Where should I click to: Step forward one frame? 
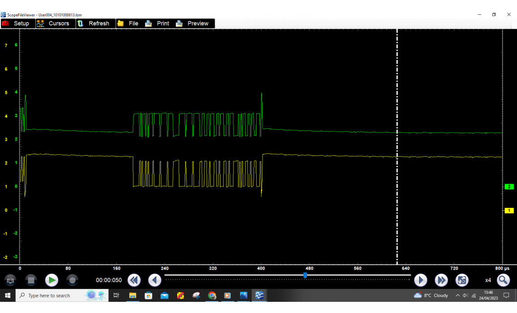click(420, 280)
